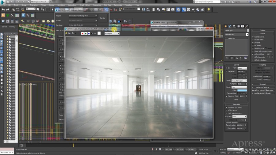Open the Utilities hammer panel tab

pyautogui.click(x=247, y=26)
